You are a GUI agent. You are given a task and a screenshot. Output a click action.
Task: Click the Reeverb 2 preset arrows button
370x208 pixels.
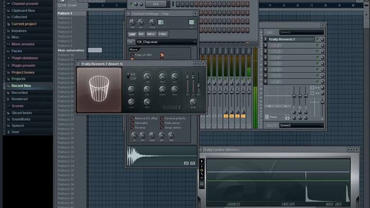[x=197, y=64]
